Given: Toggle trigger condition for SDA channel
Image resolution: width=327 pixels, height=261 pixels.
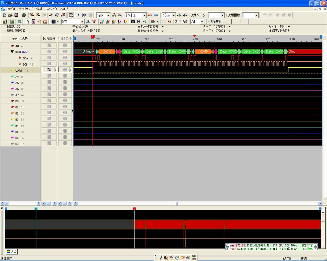Looking at the screenshot, I should point(49,58).
